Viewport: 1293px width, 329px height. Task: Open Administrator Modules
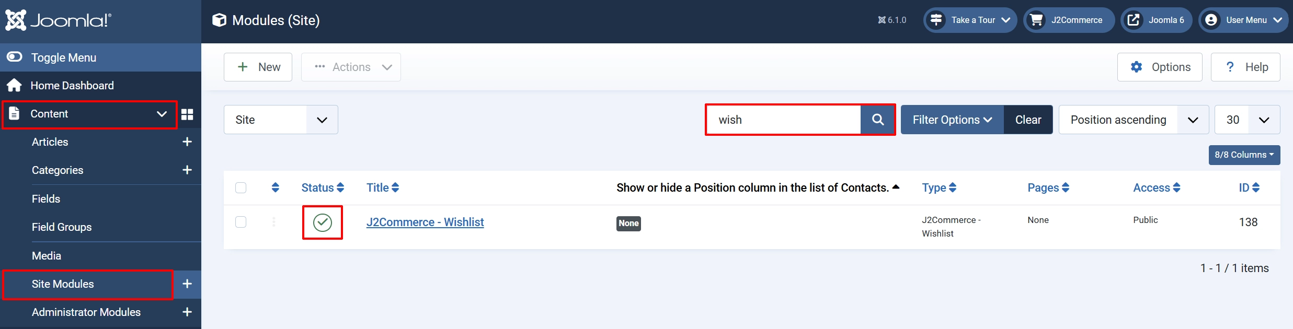(86, 312)
